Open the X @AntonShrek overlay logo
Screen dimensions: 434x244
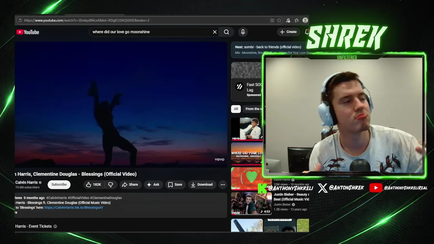point(323,188)
